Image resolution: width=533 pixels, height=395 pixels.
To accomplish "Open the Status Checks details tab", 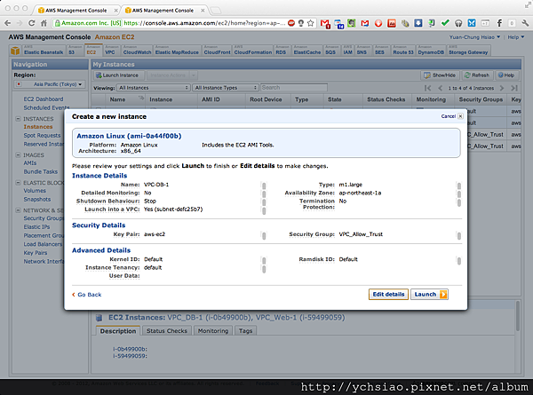I will tap(167, 331).
